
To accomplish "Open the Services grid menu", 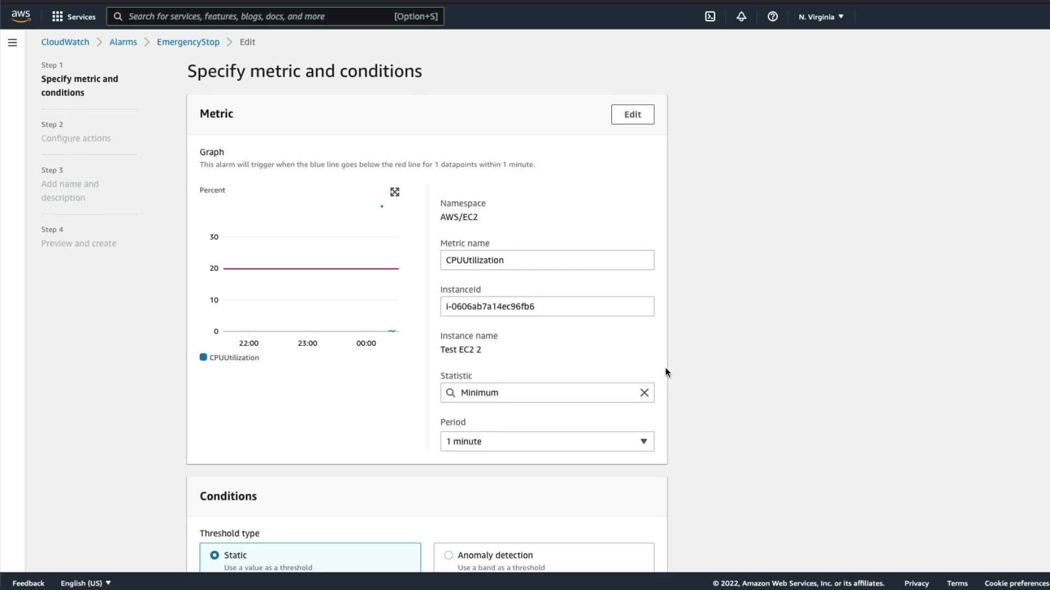I will tap(73, 16).
